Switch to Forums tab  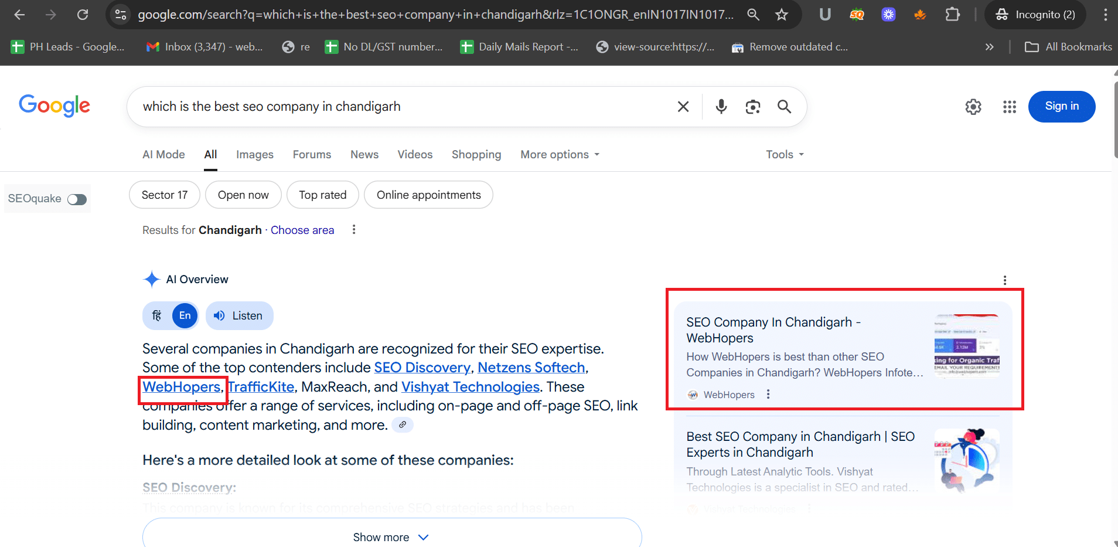(312, 155)
